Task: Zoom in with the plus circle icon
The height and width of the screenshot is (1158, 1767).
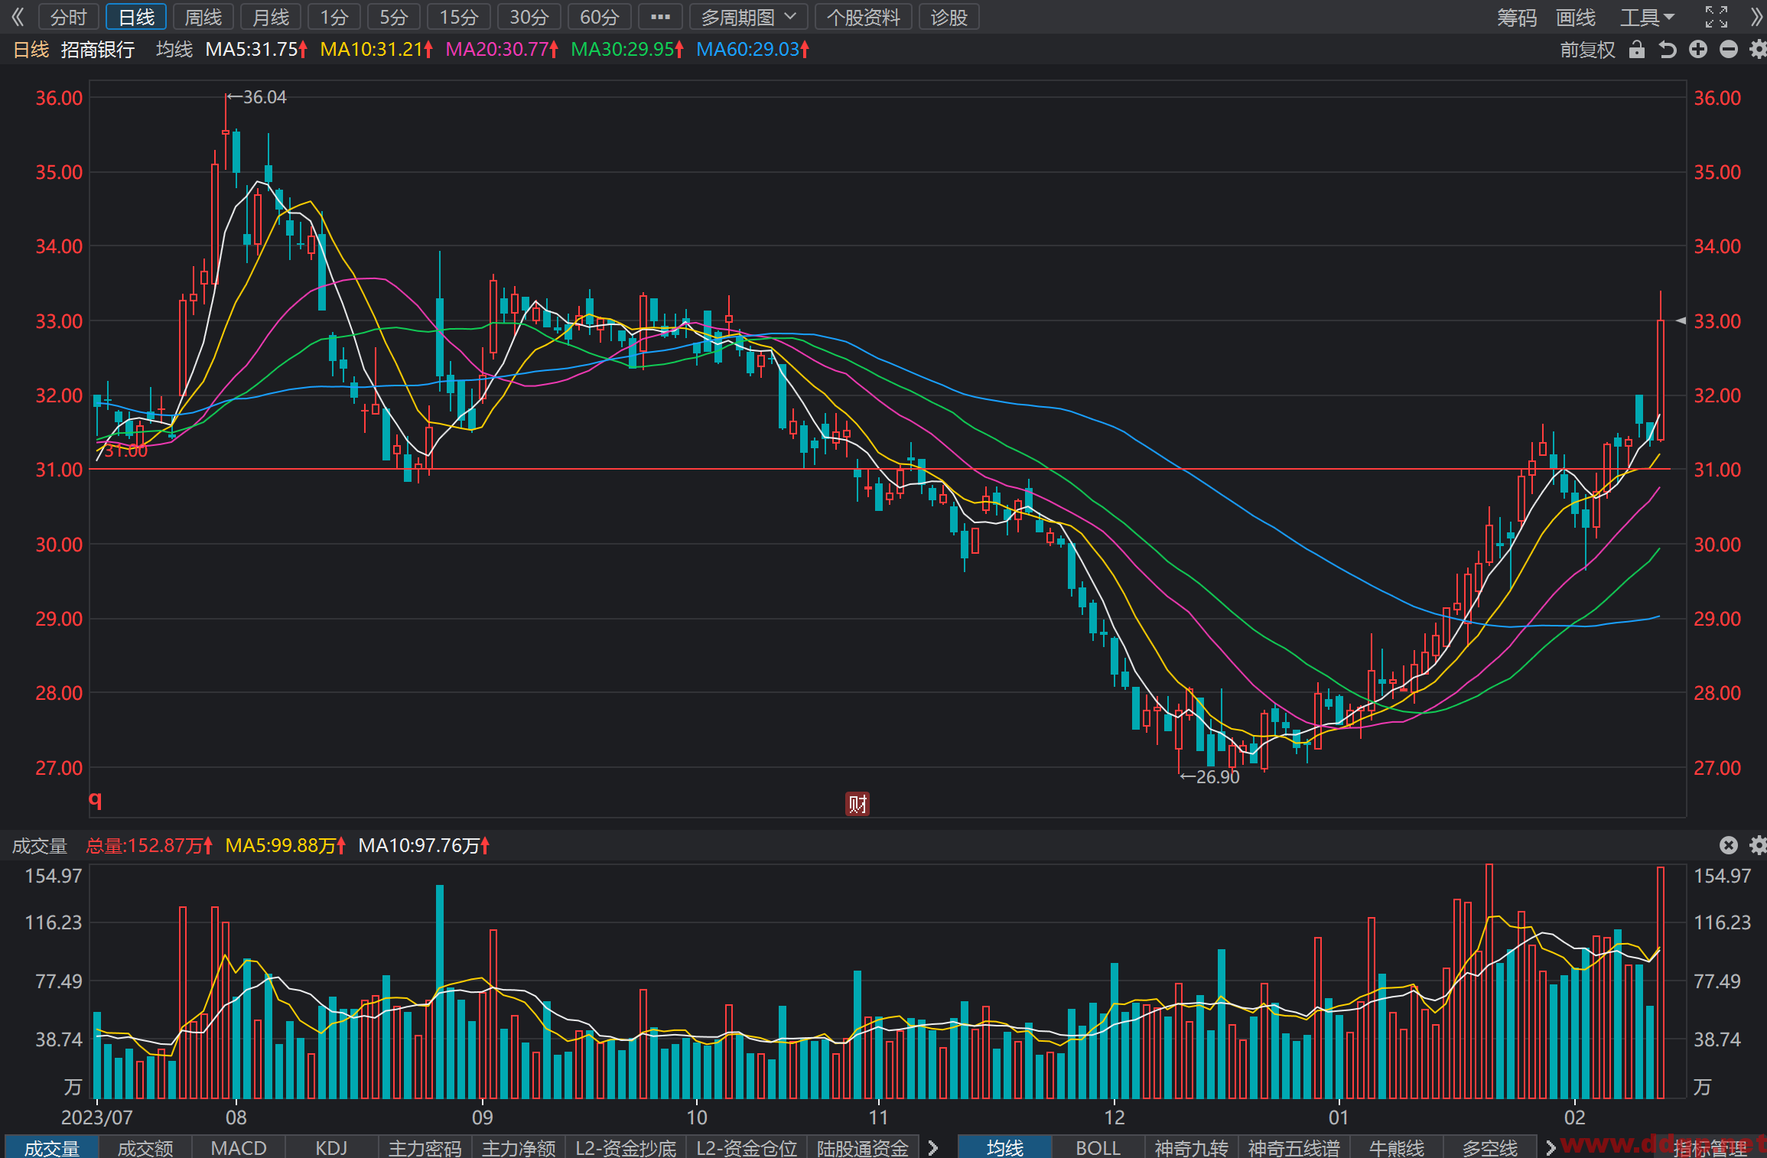Action: click(1698, 50)
